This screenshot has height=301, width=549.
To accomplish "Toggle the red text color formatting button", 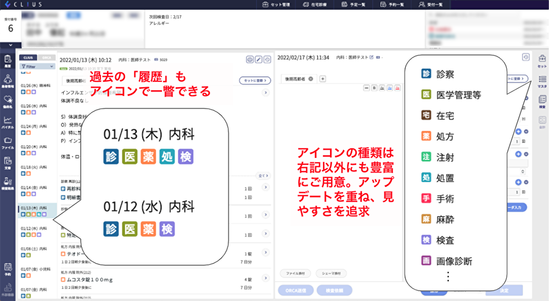I will [x=397, y=88].
